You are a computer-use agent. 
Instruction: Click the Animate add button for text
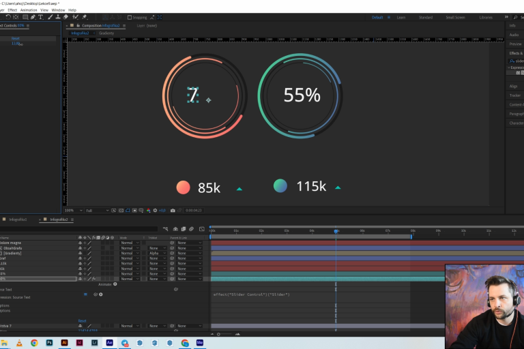(x=115, y=284)
